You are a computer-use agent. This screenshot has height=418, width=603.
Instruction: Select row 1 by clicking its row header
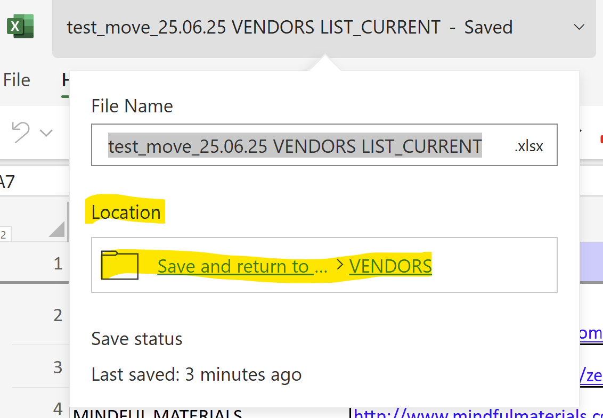click(57, 263)
